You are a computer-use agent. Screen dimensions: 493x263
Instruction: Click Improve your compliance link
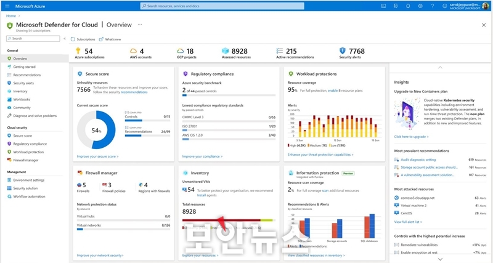202,156
